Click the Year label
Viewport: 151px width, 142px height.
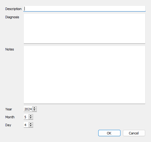click(9, 109)
